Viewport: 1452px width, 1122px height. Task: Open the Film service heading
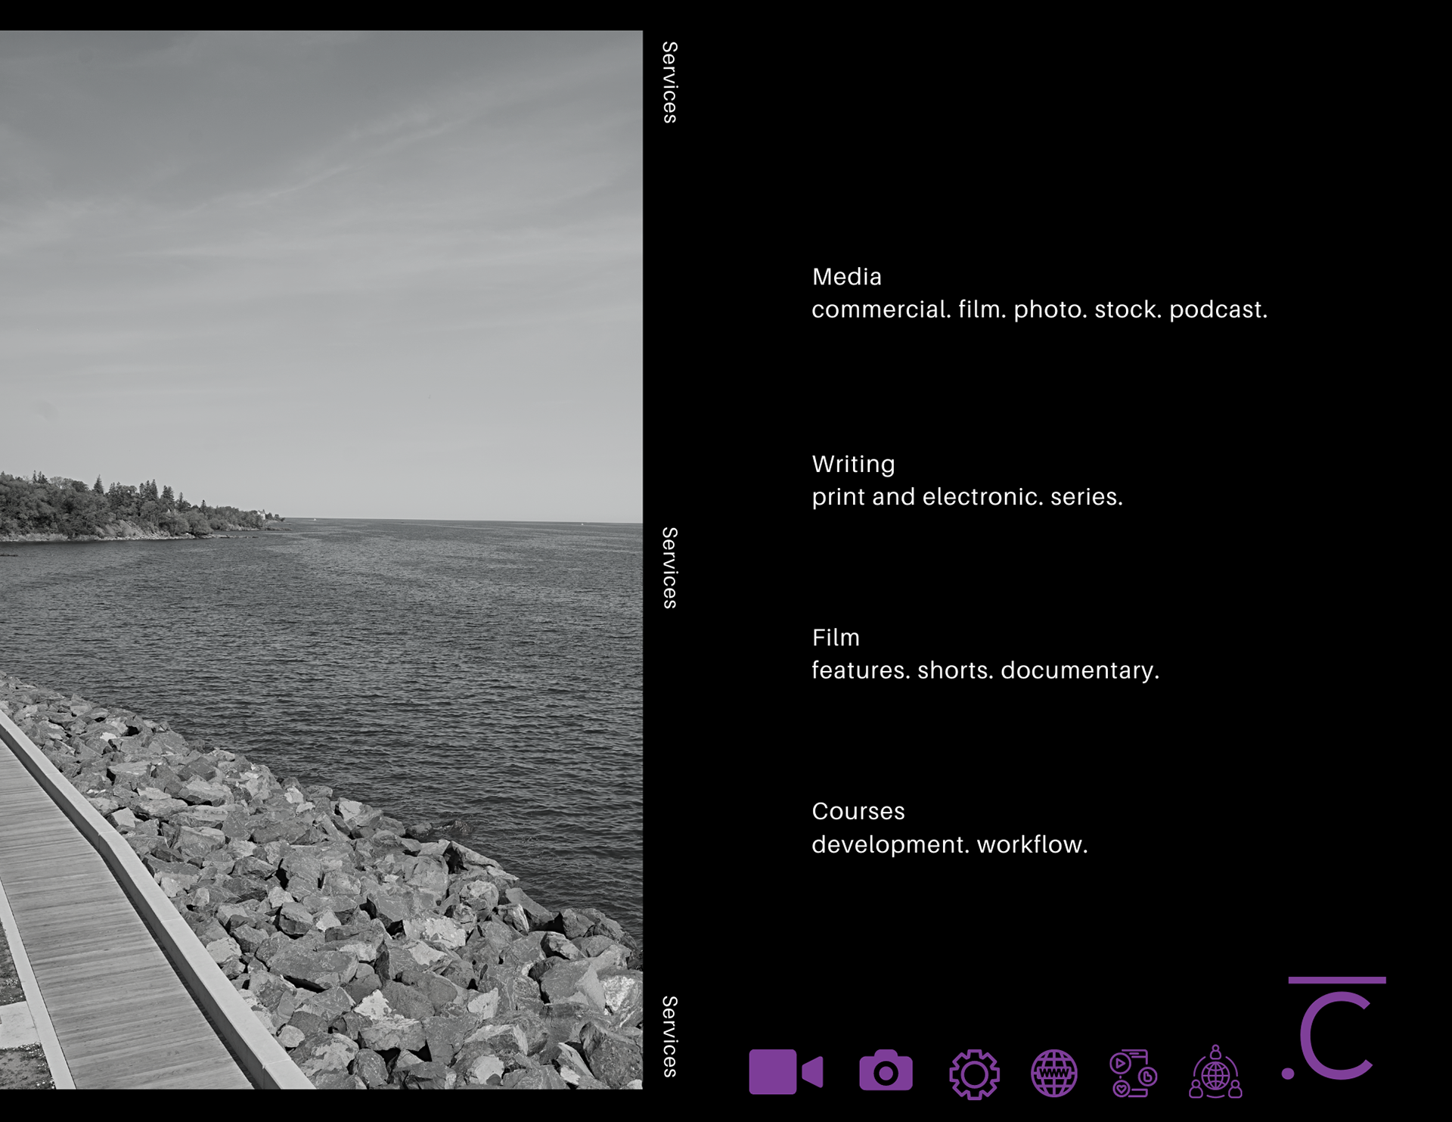pos(836,638)
